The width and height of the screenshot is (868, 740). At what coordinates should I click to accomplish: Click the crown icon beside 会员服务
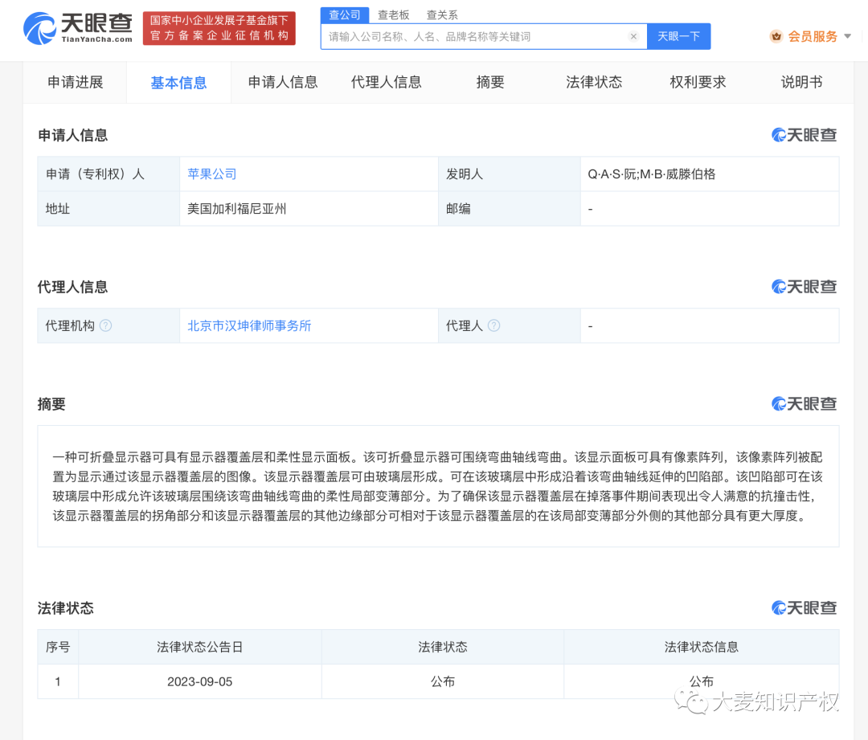click(x=776, y=36)
